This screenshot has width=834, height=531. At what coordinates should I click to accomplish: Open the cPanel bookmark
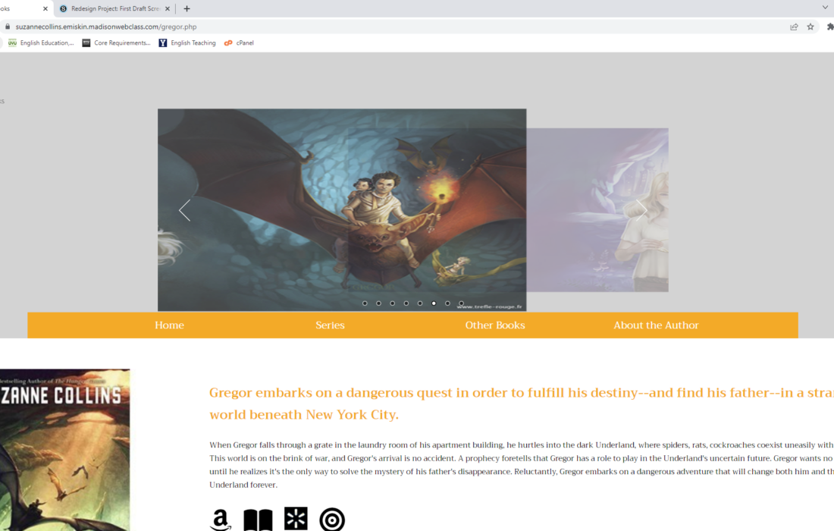click(239, 42)
